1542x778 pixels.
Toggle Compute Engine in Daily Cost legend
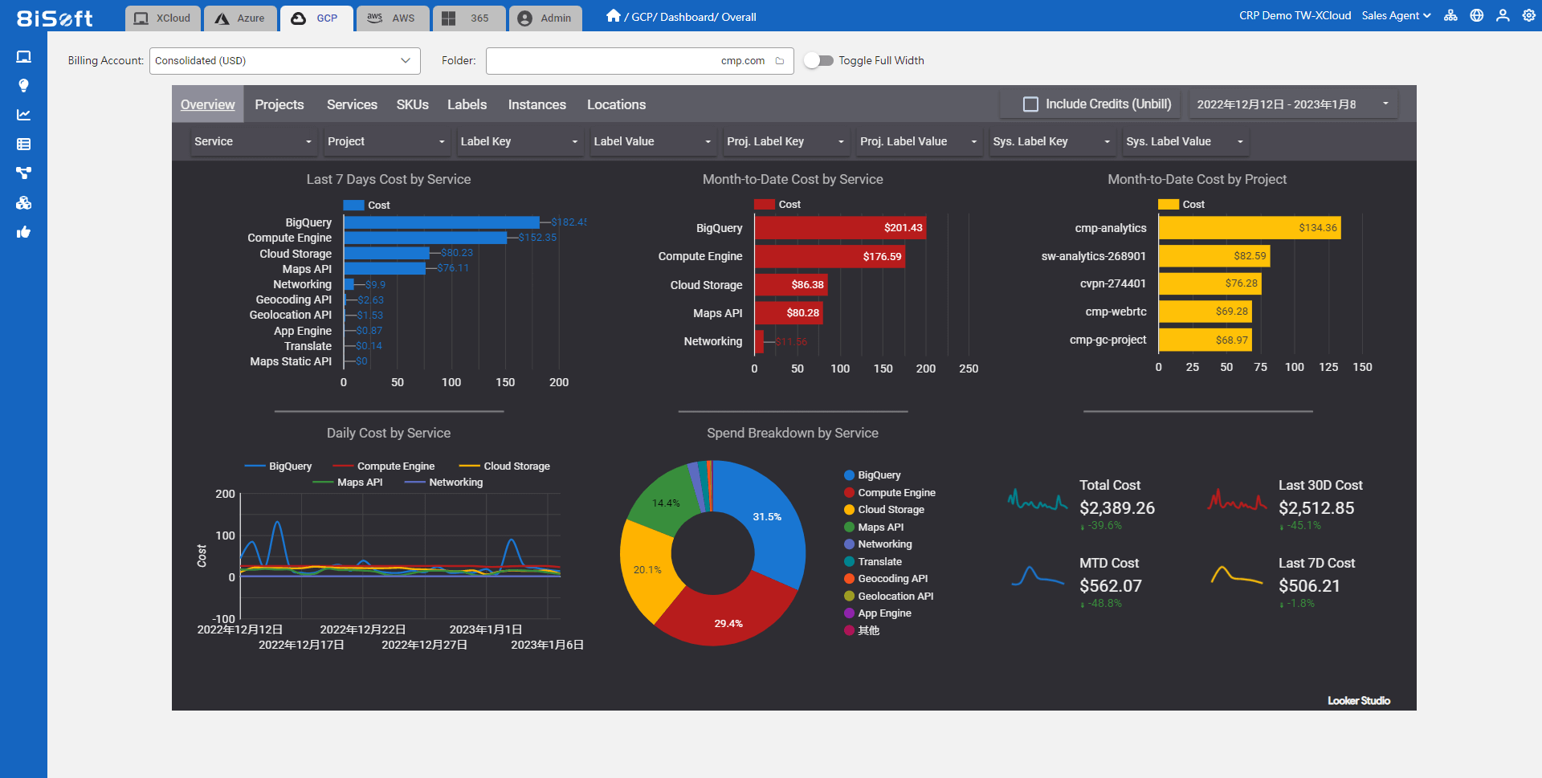tap(383, 466)
